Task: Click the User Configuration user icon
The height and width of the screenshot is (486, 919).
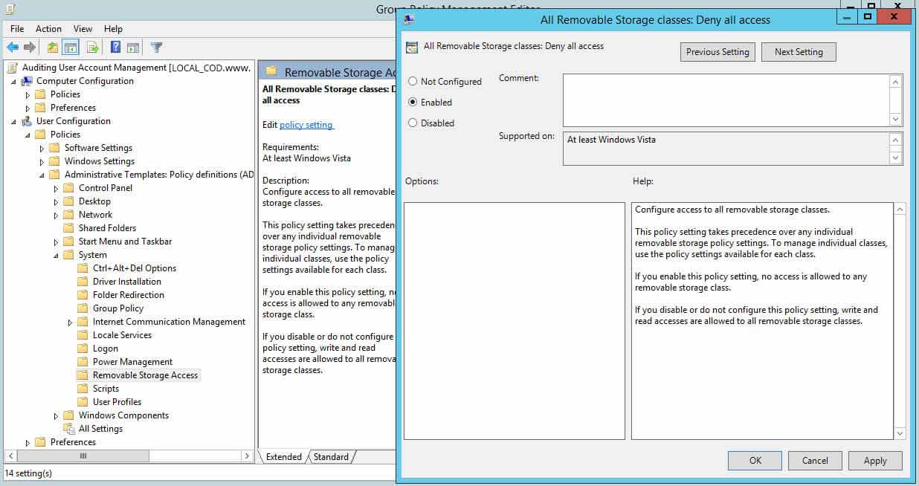Action: [27, 121]
